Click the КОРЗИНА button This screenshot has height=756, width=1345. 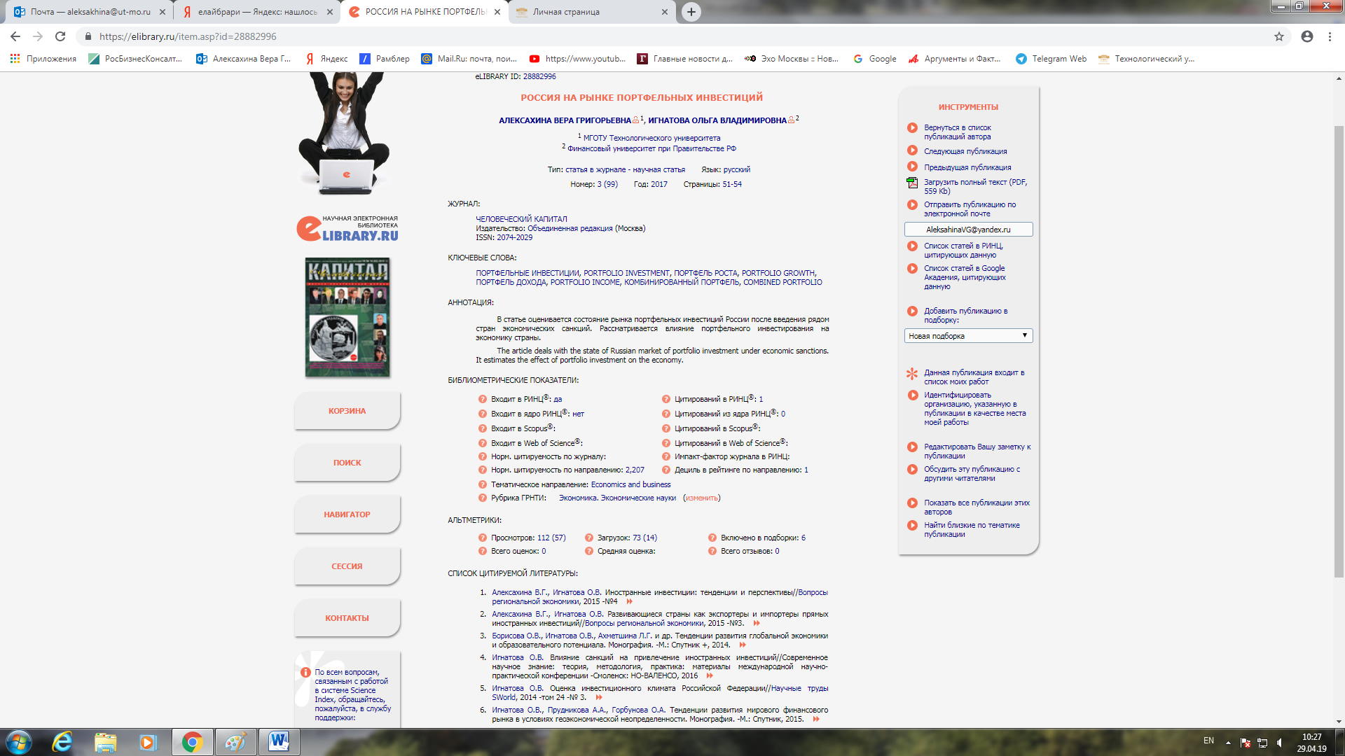coord(347,411)
